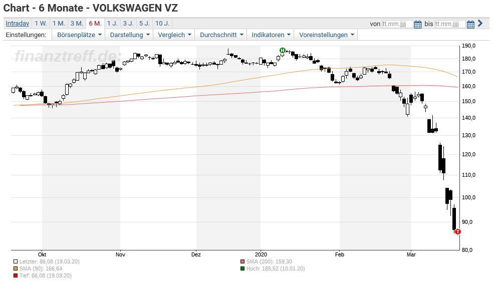Open the Indikatoren dropdown

pyautogui.click(x=271, y=35)
